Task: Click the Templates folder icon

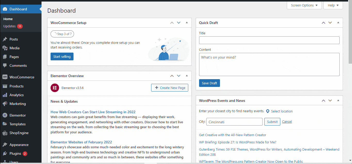Action: point(5,124)
